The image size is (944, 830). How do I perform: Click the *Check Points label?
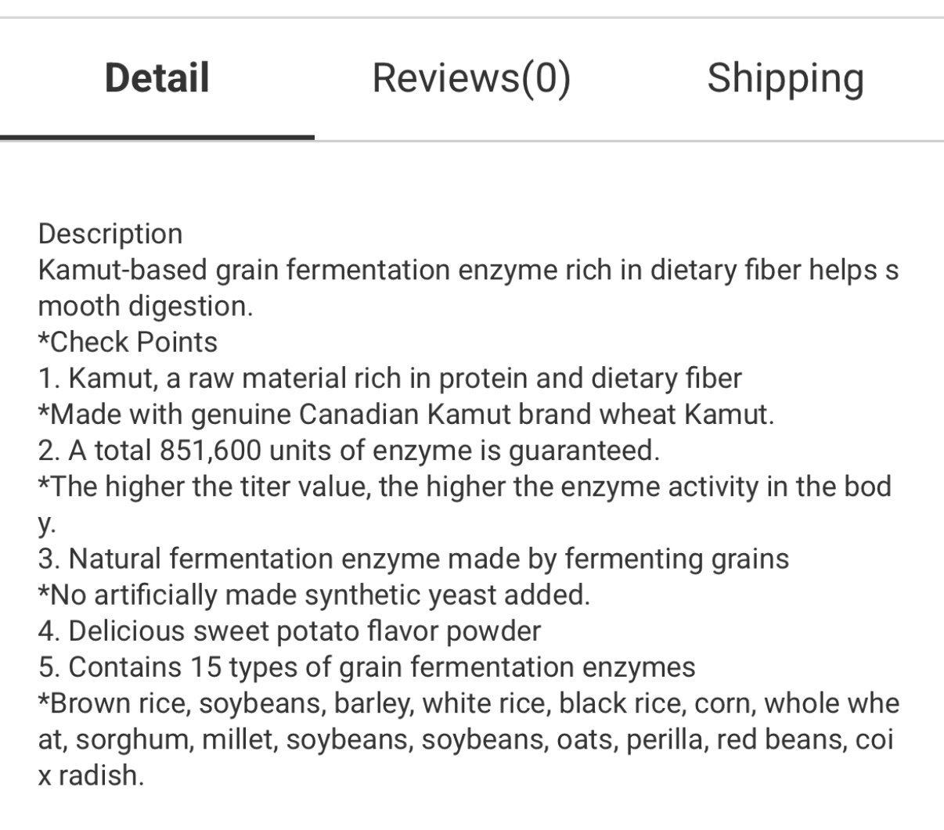[128, 342]
